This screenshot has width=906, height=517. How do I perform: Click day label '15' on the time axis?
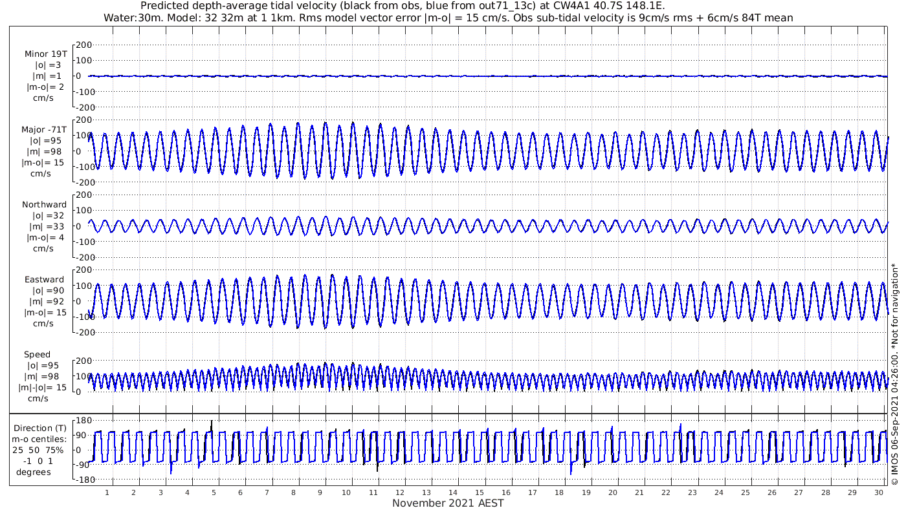pos(480,492)
